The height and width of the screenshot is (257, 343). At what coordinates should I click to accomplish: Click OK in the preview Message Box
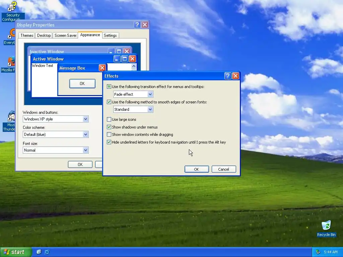pyautogui.click(x=82, y=83)
